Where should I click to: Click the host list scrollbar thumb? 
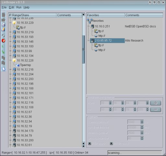(x=83, y=49)
